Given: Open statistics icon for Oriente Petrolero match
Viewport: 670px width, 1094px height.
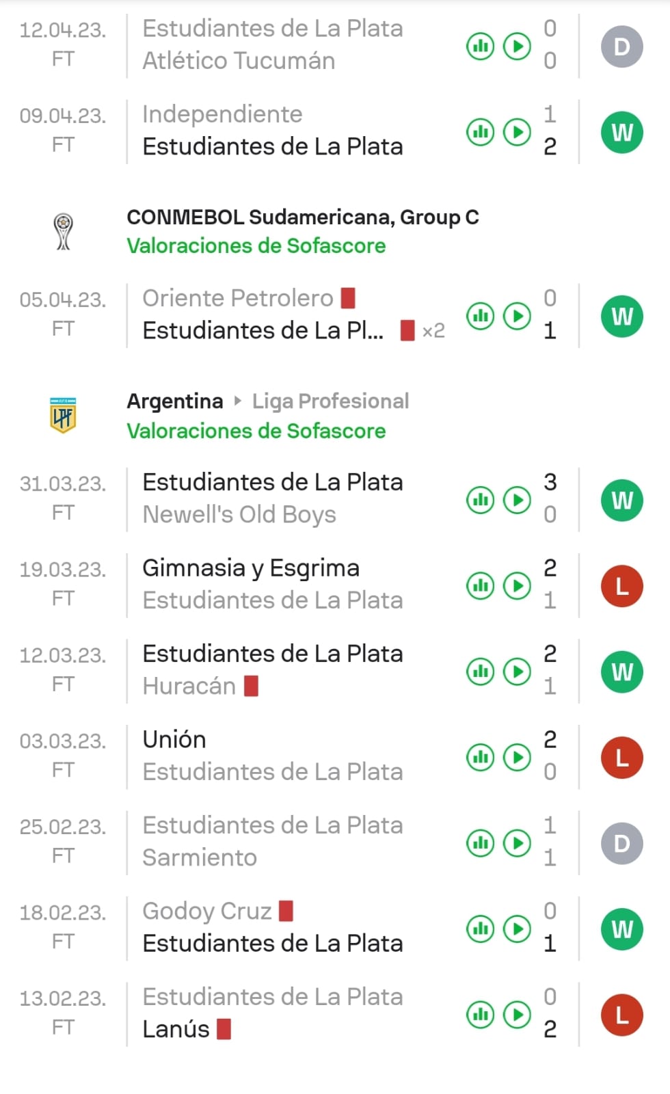Looking at the screenshot, I should tap(481, 316).
